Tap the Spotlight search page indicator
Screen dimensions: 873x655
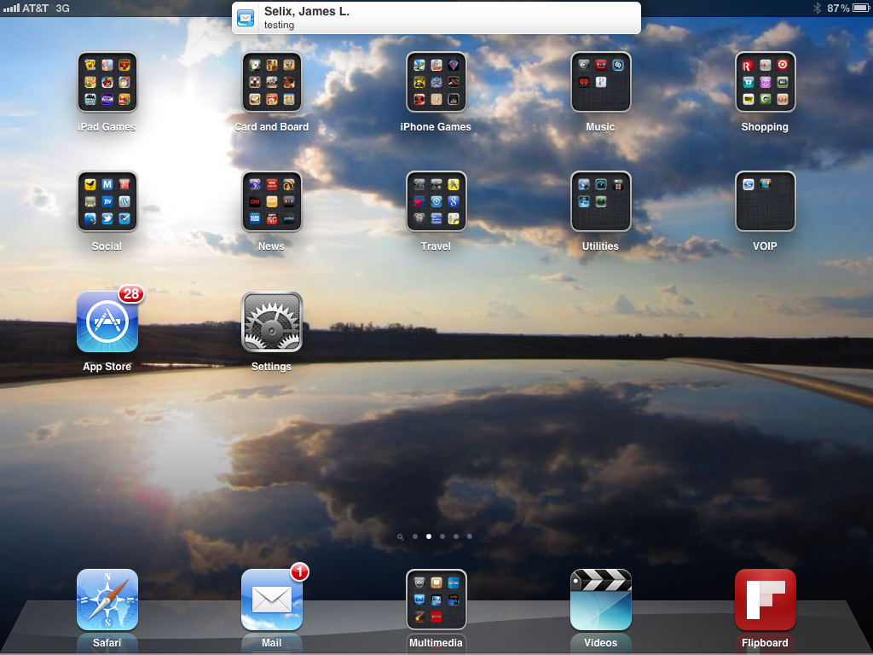(401, 537)
